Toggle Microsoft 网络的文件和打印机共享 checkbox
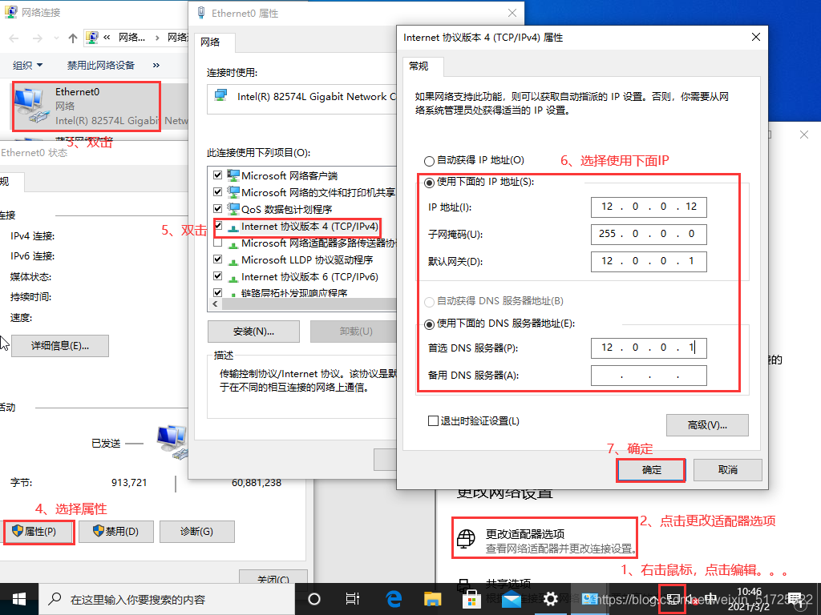Screen dimensions: 821x615 pyautogui.click(x=218, y=192)
